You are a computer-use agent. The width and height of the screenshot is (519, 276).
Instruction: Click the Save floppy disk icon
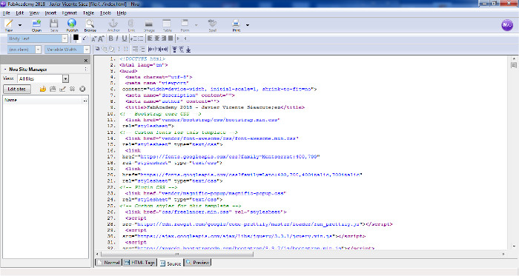(54, 24)
